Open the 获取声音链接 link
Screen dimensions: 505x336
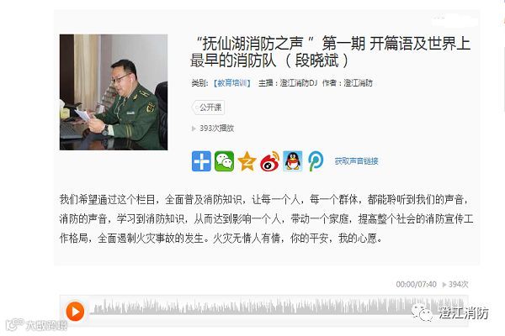(x=356, y=161)
